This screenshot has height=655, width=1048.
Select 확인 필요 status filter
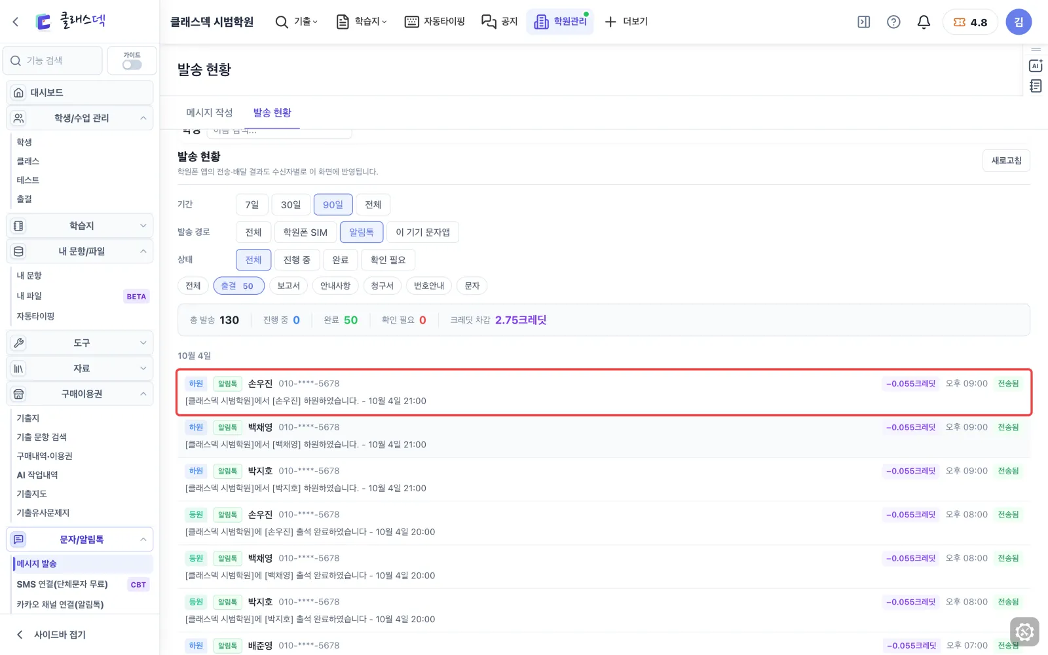pos(388,259)
